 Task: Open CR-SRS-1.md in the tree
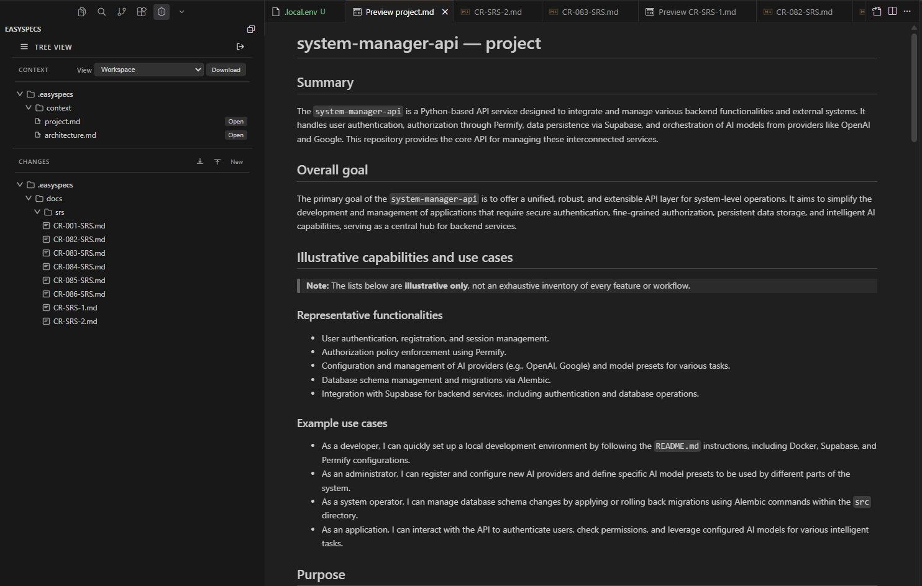(75, 308)
